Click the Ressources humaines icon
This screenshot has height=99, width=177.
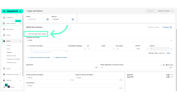(4, 74)
